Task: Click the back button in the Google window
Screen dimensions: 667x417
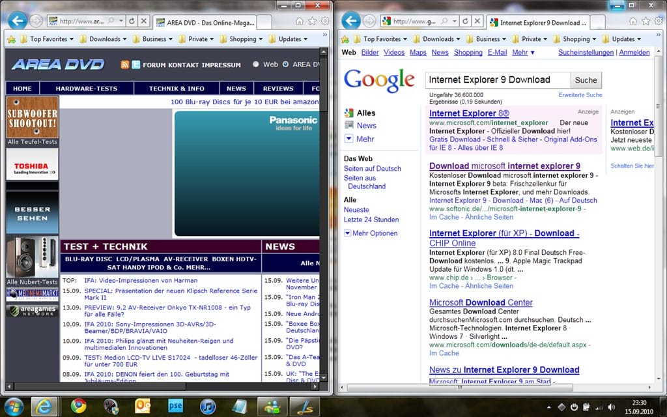Action: 351,22
